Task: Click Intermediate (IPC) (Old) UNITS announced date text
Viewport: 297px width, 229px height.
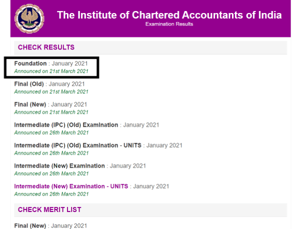Action: click(51, 153)
